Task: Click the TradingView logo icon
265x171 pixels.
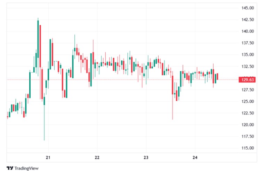Action: (x=10, y=168)
